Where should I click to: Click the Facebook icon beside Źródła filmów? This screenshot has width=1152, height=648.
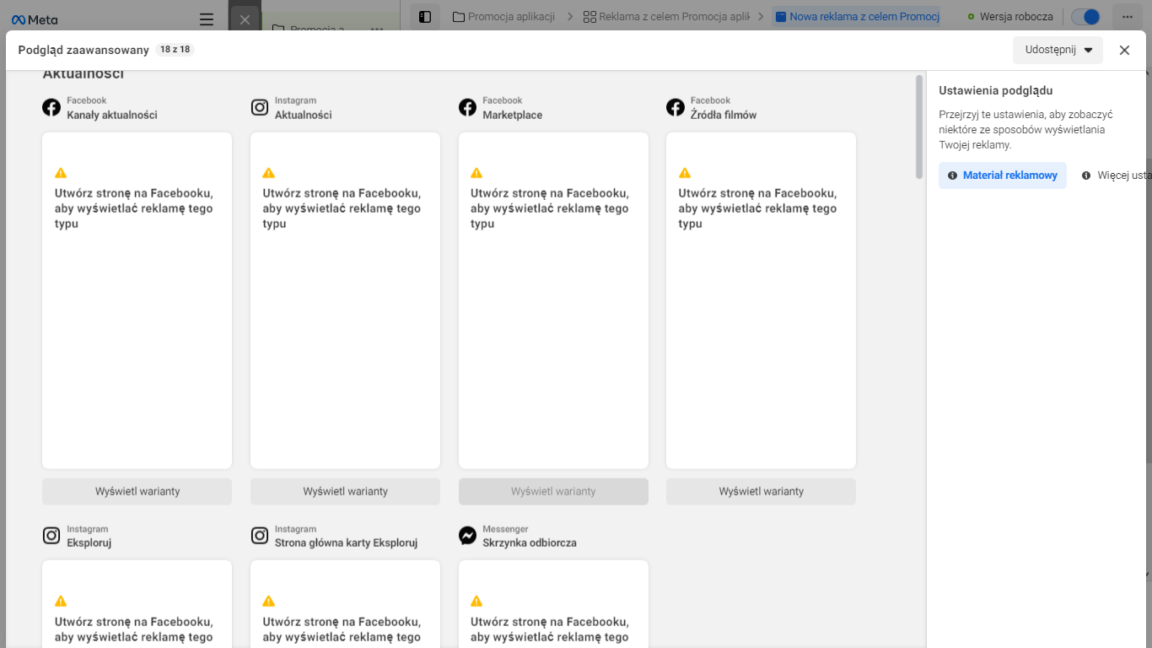pos(676,107)
